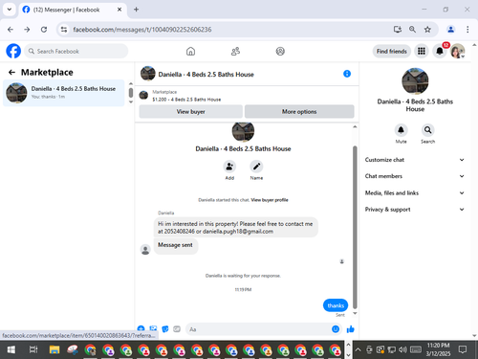Click the browser address bar URL
This screenshot has width=478, height=359.
point(142,30)
